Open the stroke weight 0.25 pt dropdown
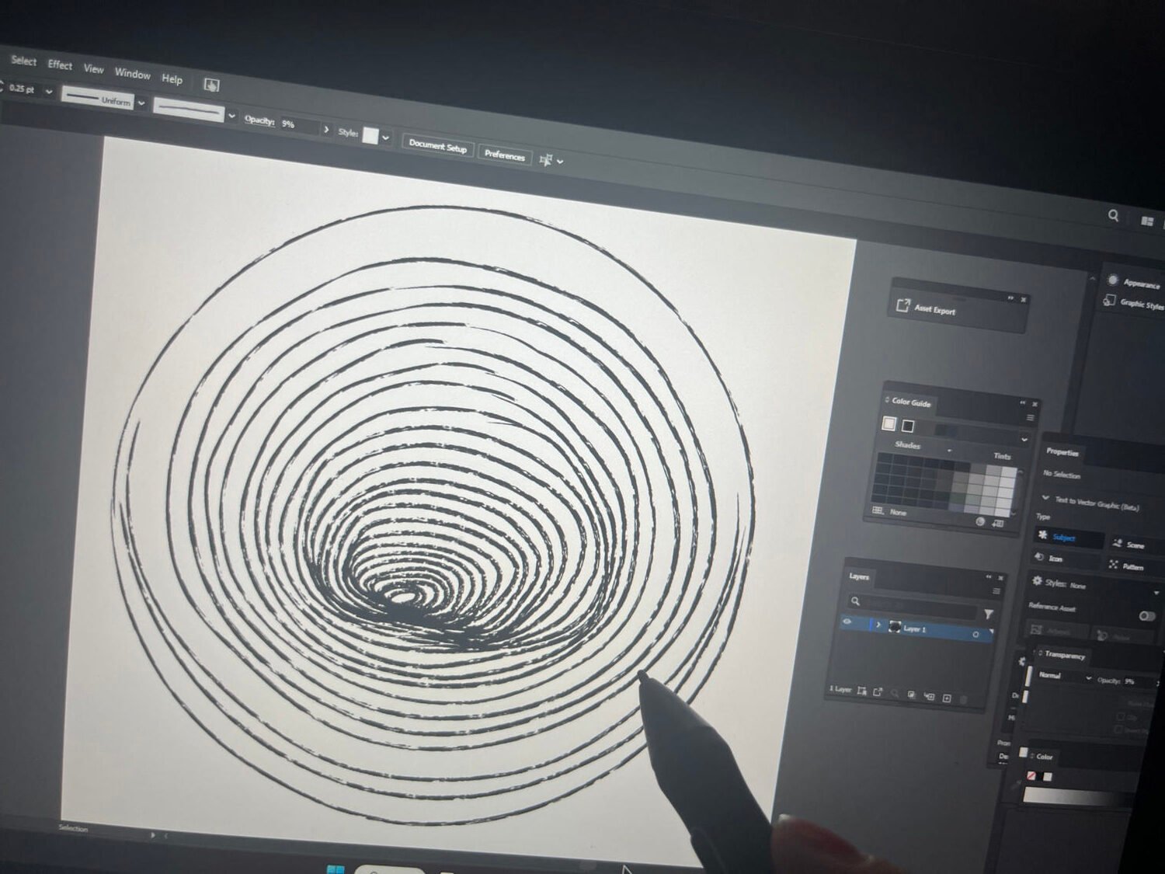This screenshot has width=1165, height=874. (49, 92)
